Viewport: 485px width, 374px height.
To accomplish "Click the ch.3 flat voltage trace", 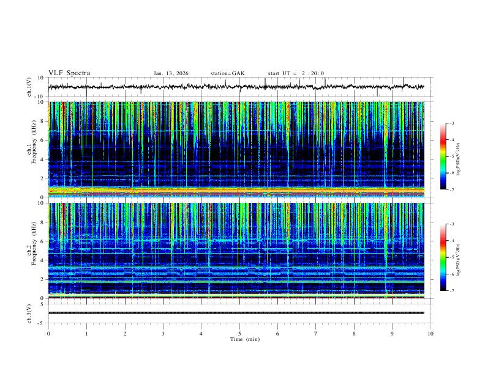I will [x=236, y=313].
